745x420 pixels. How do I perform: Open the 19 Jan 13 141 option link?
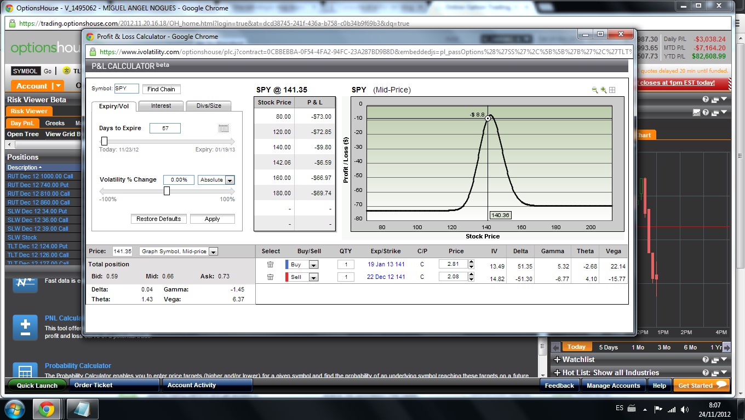[x=386, y=265]
